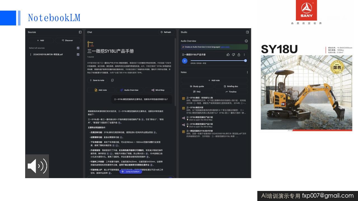This screenshot has width=358, height=201.
Task: Collapse the Sources panel with its header icon
Action: pos(80,32)
